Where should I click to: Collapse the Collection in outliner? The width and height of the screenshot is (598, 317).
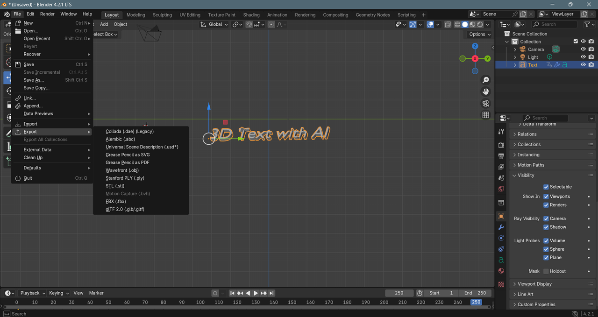click(507, 42)
